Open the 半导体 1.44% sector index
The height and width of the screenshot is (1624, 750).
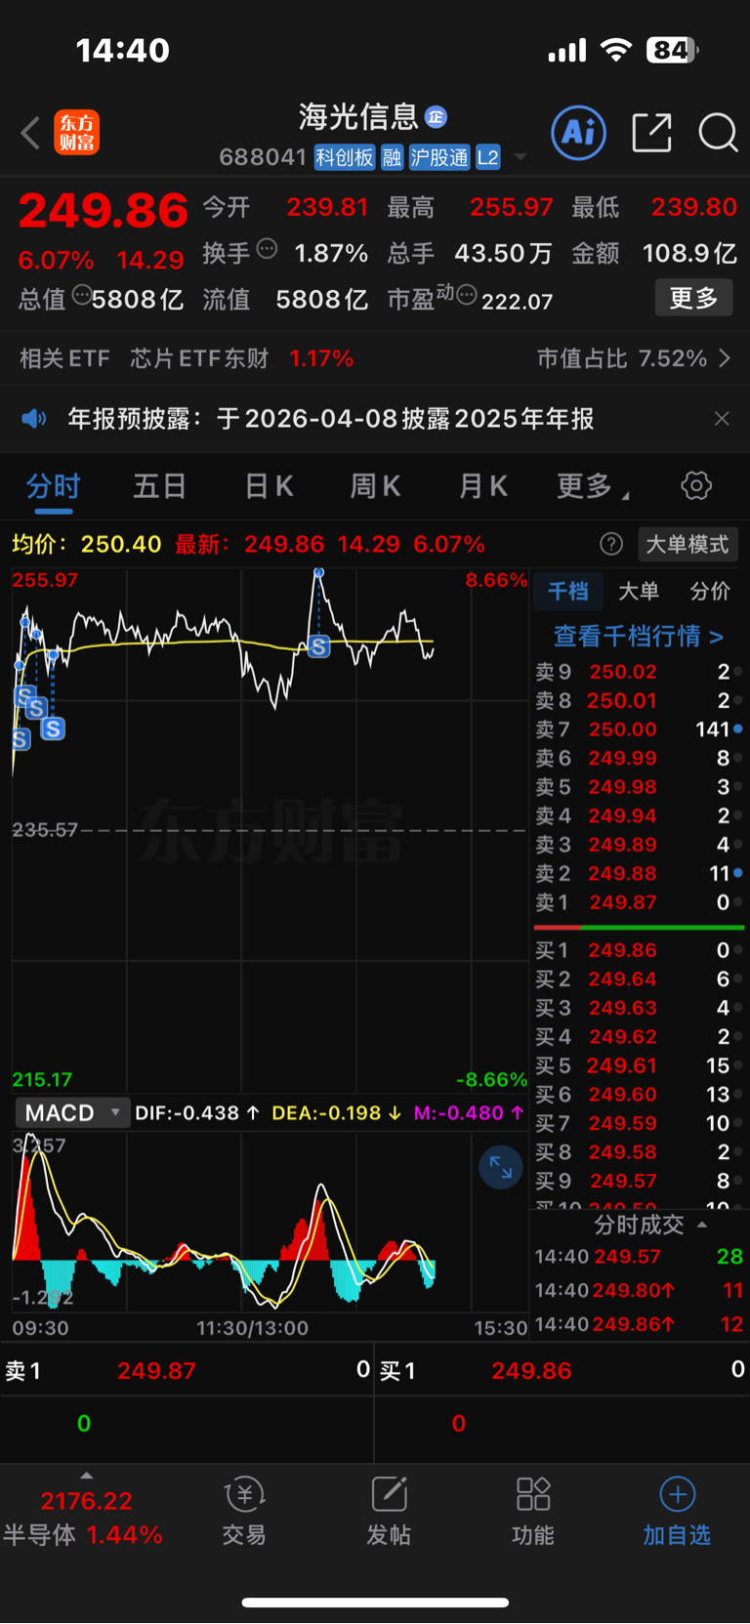[x=83, y=1535]
